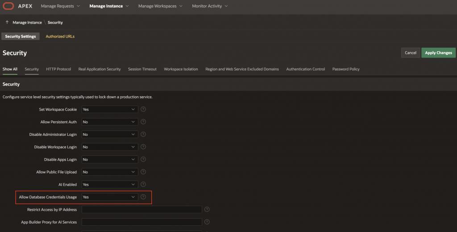Image resolution: width=457 pixels, height=232 pixels.
Task: Switch to the Authorized URLs tab
Action: [x=60, y=37]
